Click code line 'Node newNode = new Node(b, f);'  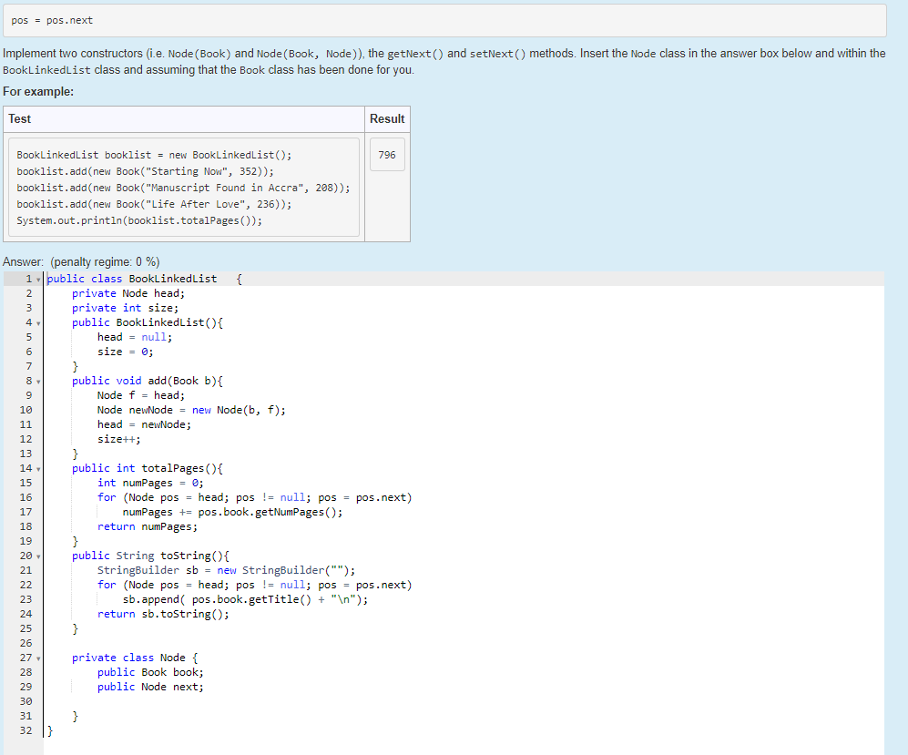pos(191,410)
